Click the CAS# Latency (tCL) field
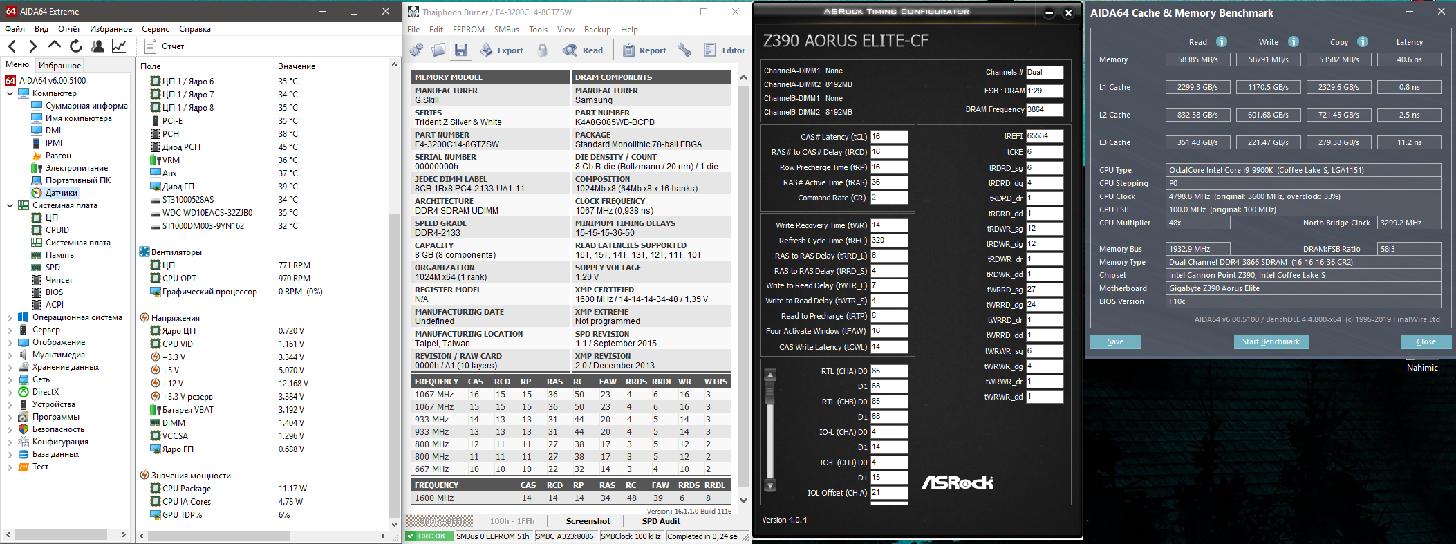This screenshot has height=544, width=1456. 889,137
